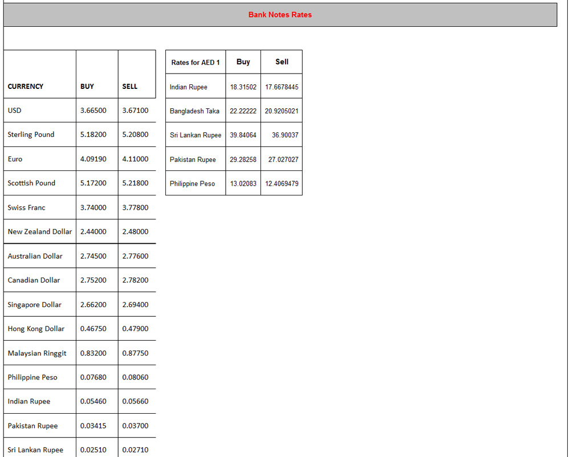Select the Sterling Pound row label
Viewport: 570px width, 457px height.
(x=31, y=134)
